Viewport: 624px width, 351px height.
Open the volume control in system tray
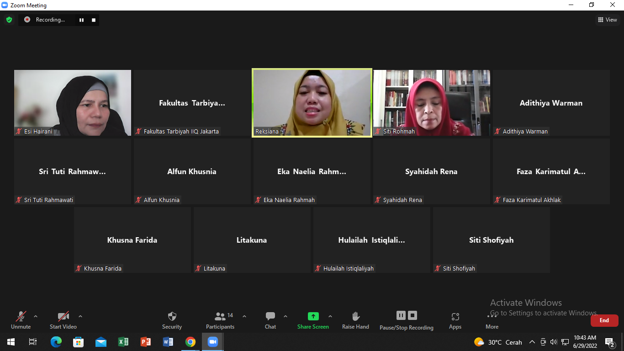tap(554, 342)
